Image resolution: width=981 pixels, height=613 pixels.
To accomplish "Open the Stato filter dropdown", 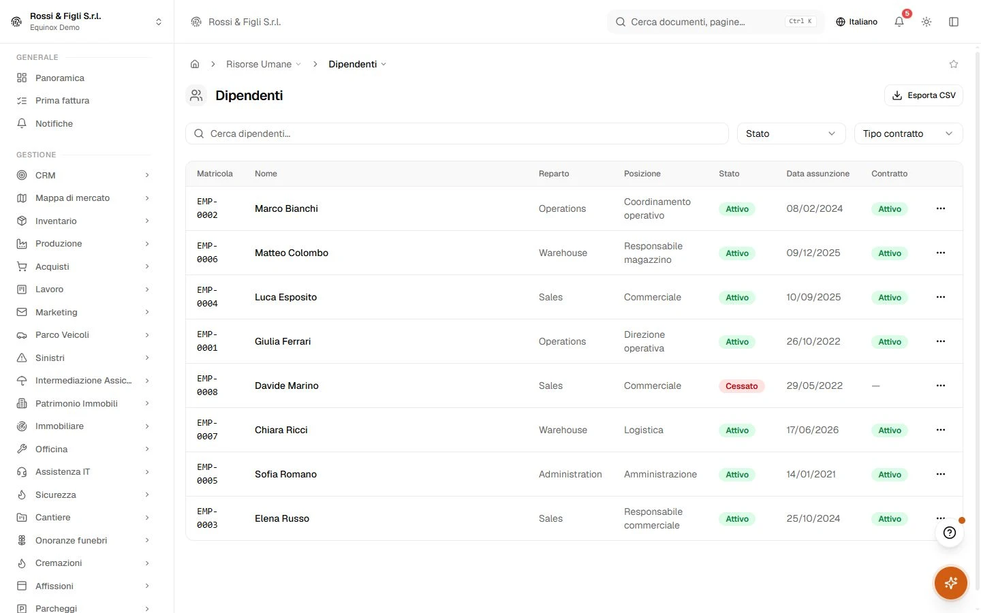I will [791, 133].
